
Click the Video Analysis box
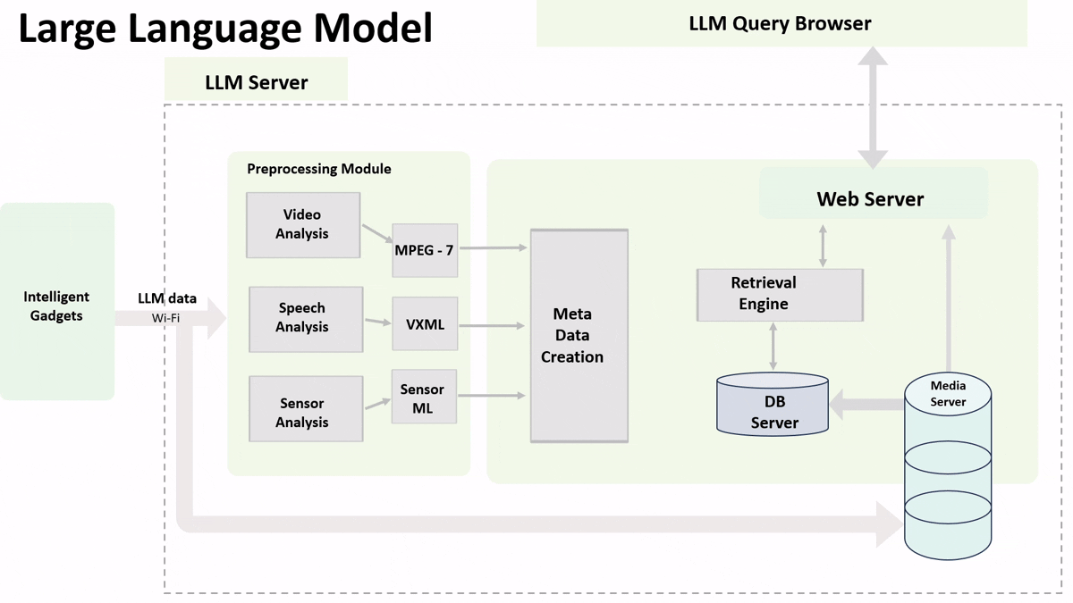(303, 225)
